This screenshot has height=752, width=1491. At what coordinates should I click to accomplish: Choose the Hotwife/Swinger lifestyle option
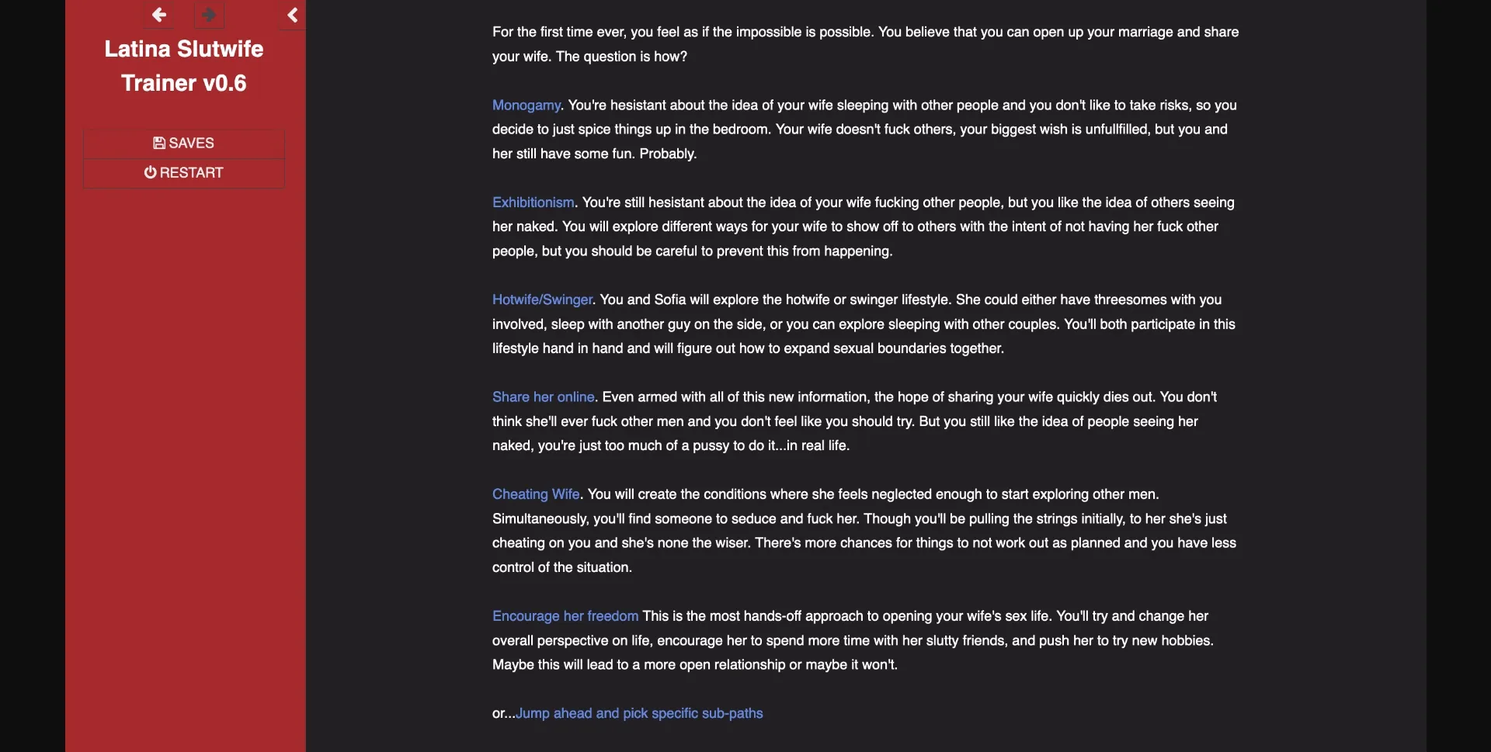point(541,300)
